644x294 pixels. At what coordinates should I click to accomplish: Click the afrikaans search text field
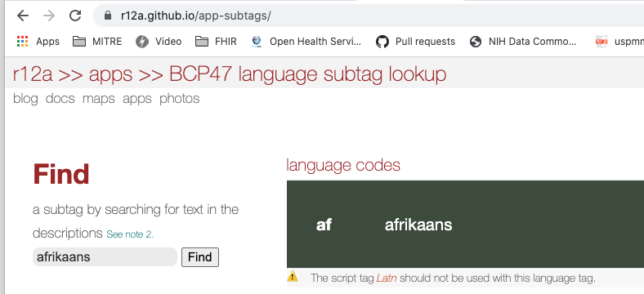click(105, 257)
